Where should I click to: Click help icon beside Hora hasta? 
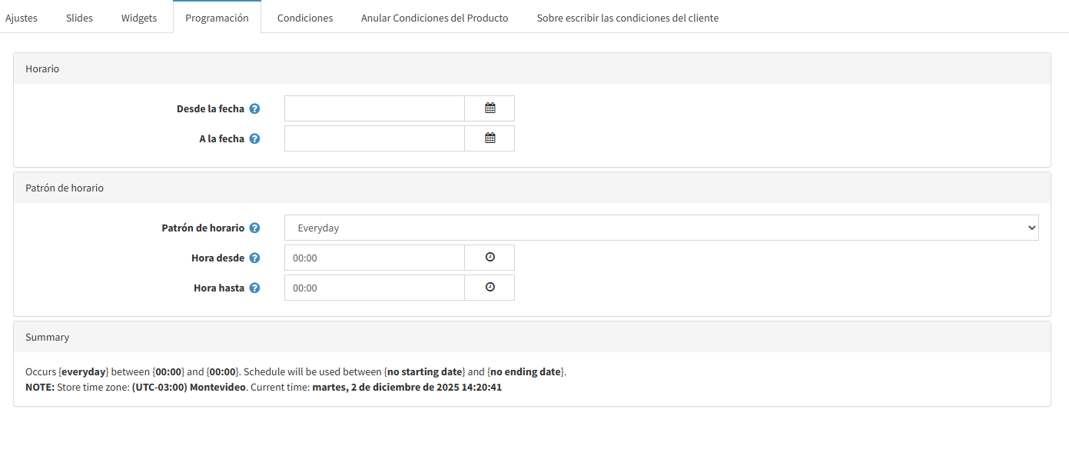[x=254, y=288]
